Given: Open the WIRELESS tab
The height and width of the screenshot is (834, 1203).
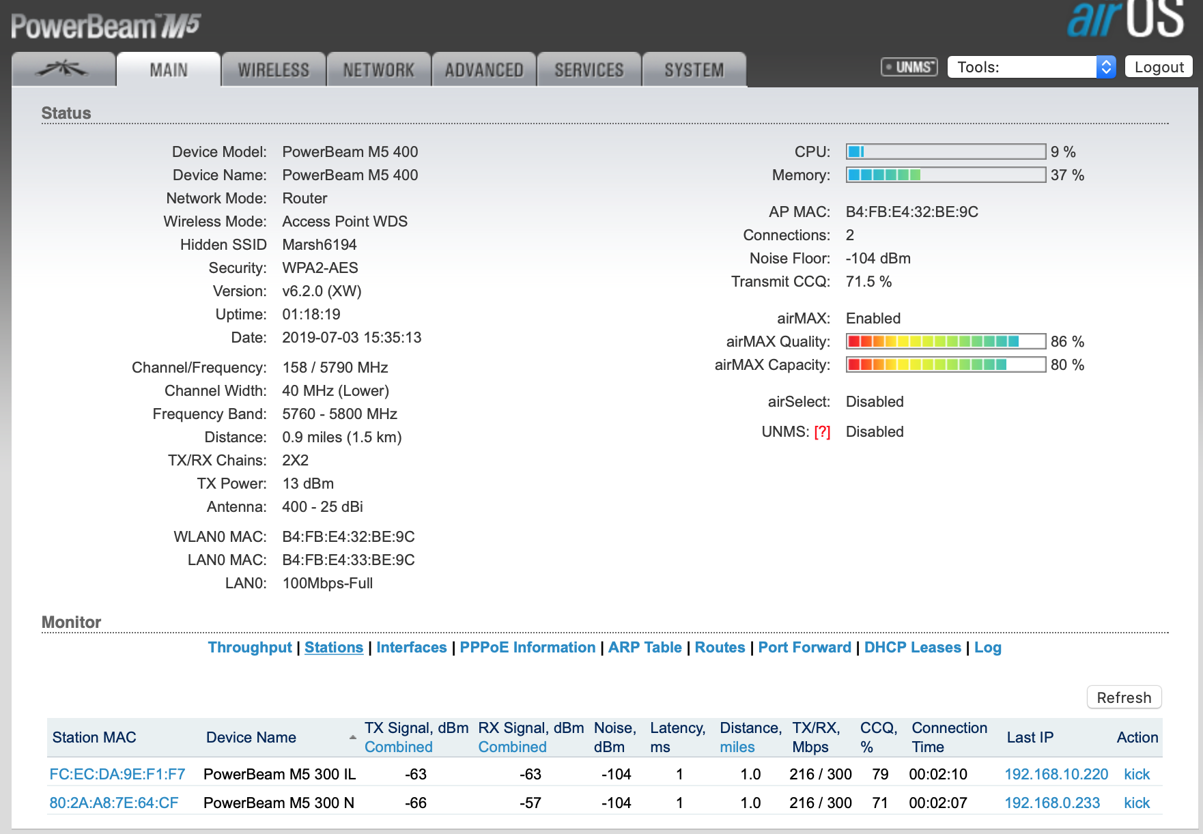Looking at the screenshot, I should [274, 70].
